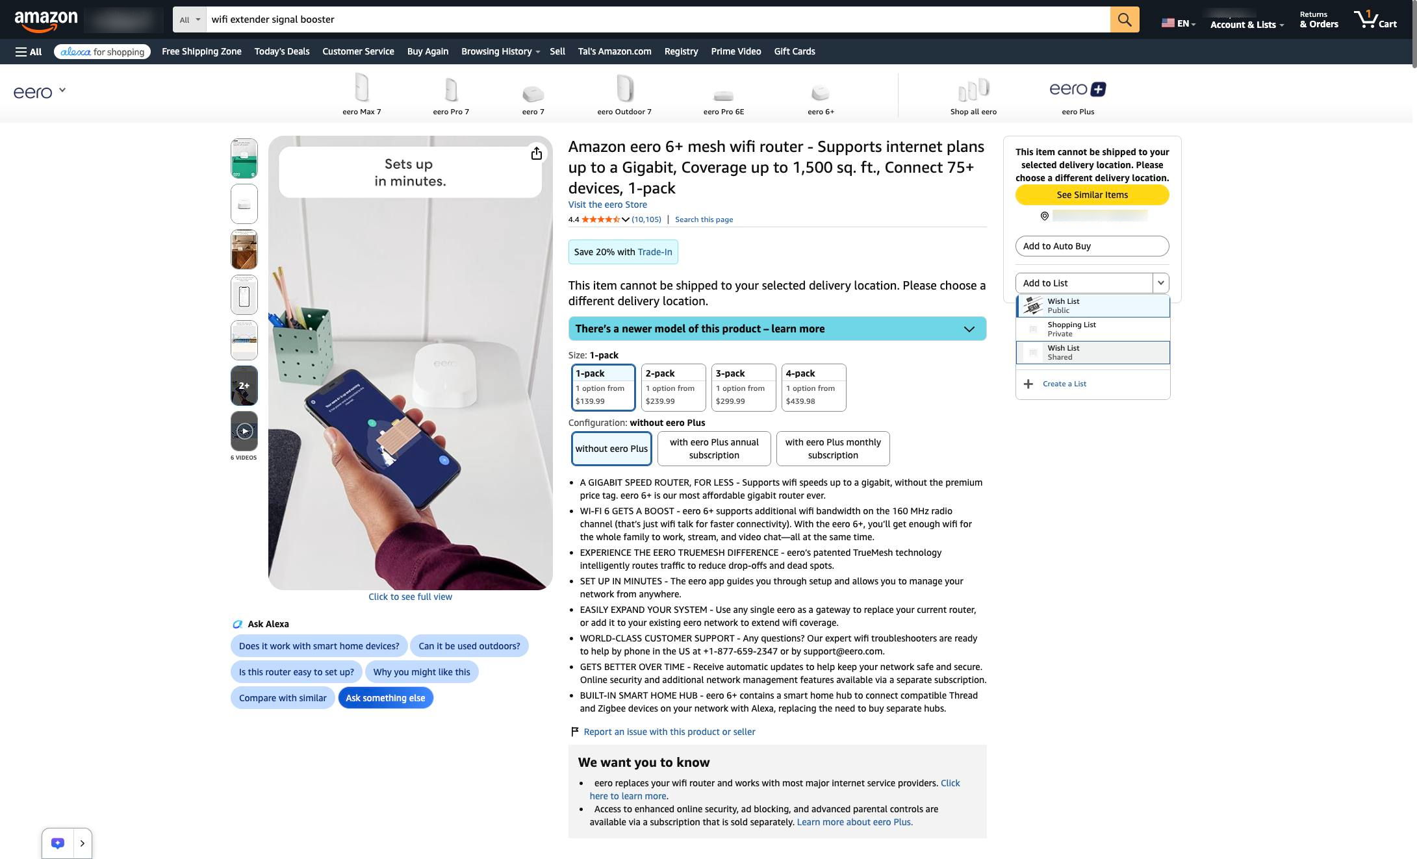1417x859 pixels.
Task: Select the 2-pack size option
Action: point(673,388)
